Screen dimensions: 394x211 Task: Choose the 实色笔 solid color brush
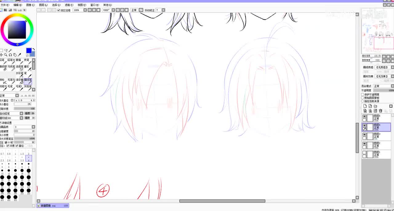(28, 88)
